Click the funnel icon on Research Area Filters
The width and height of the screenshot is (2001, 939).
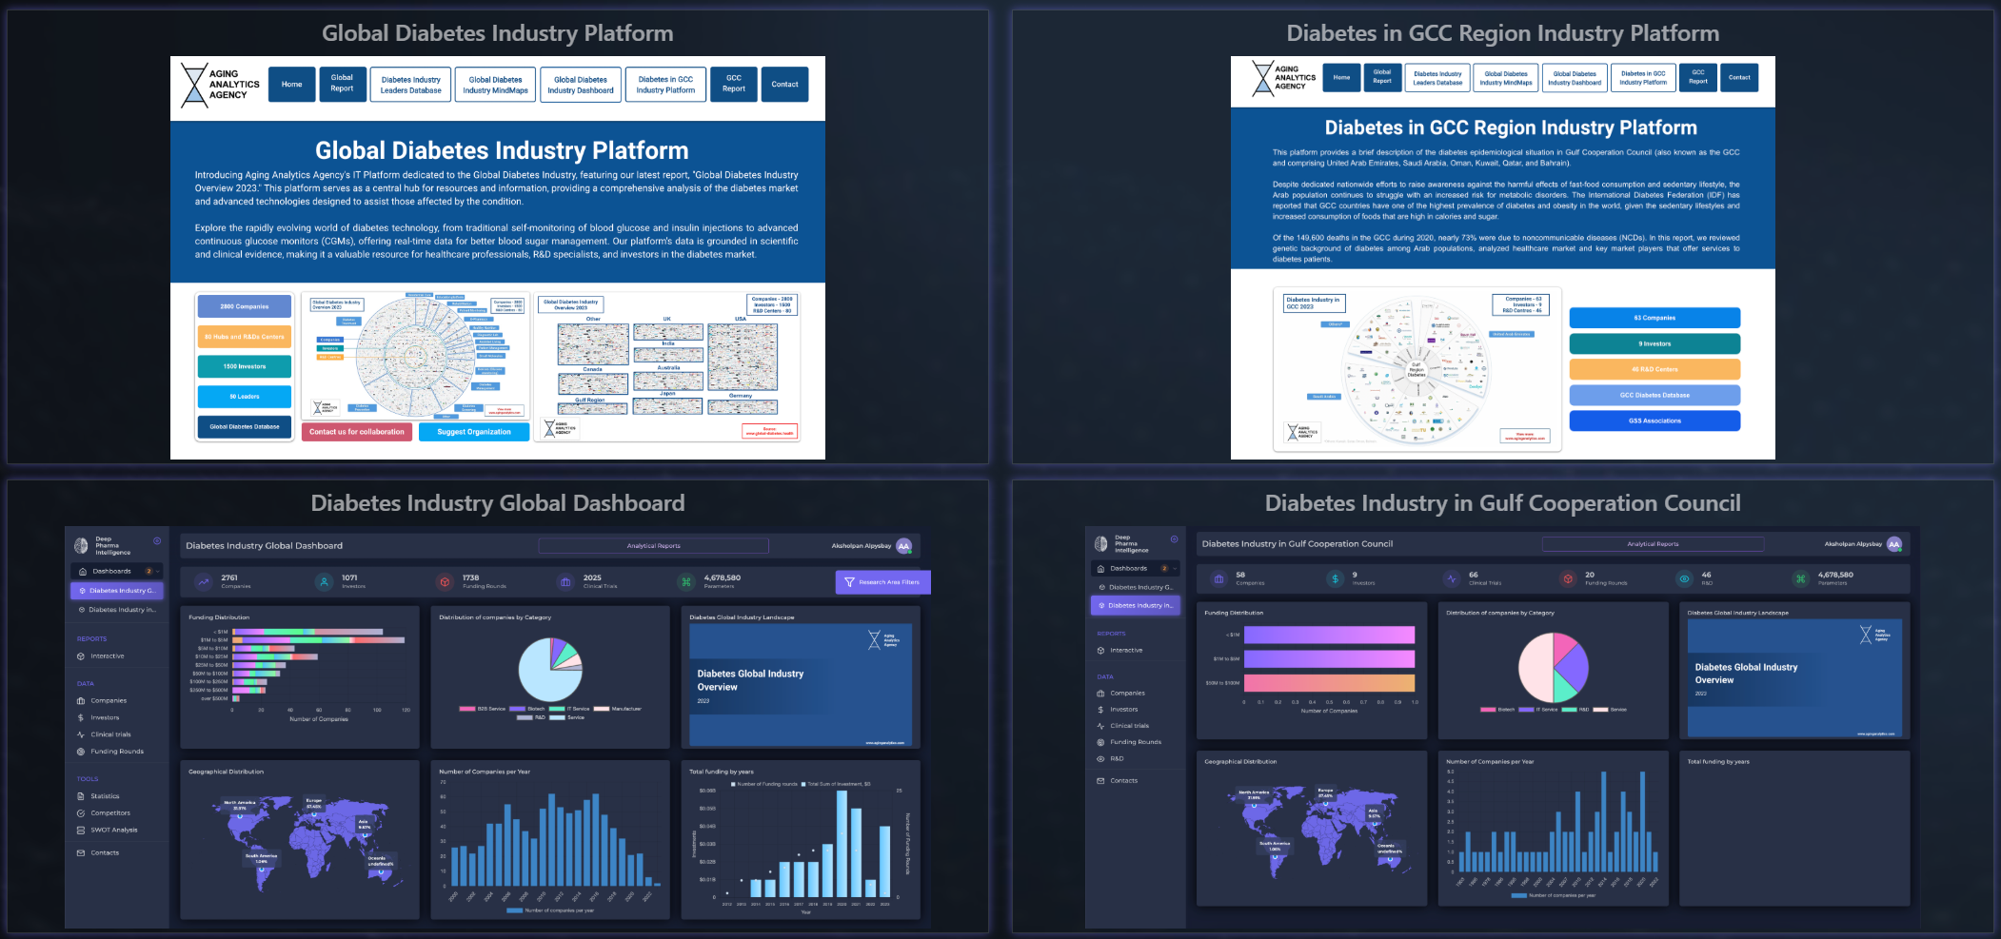849,582
